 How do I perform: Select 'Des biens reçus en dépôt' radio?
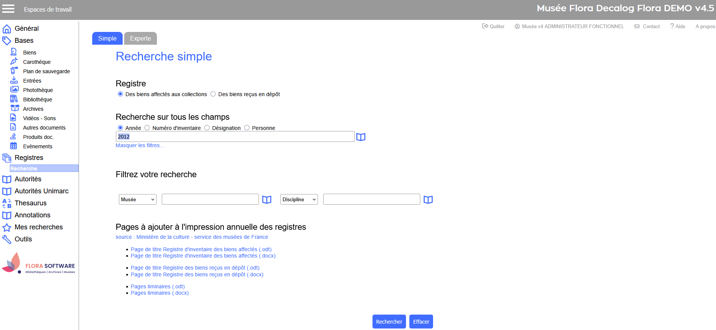[x=213, y=94]
